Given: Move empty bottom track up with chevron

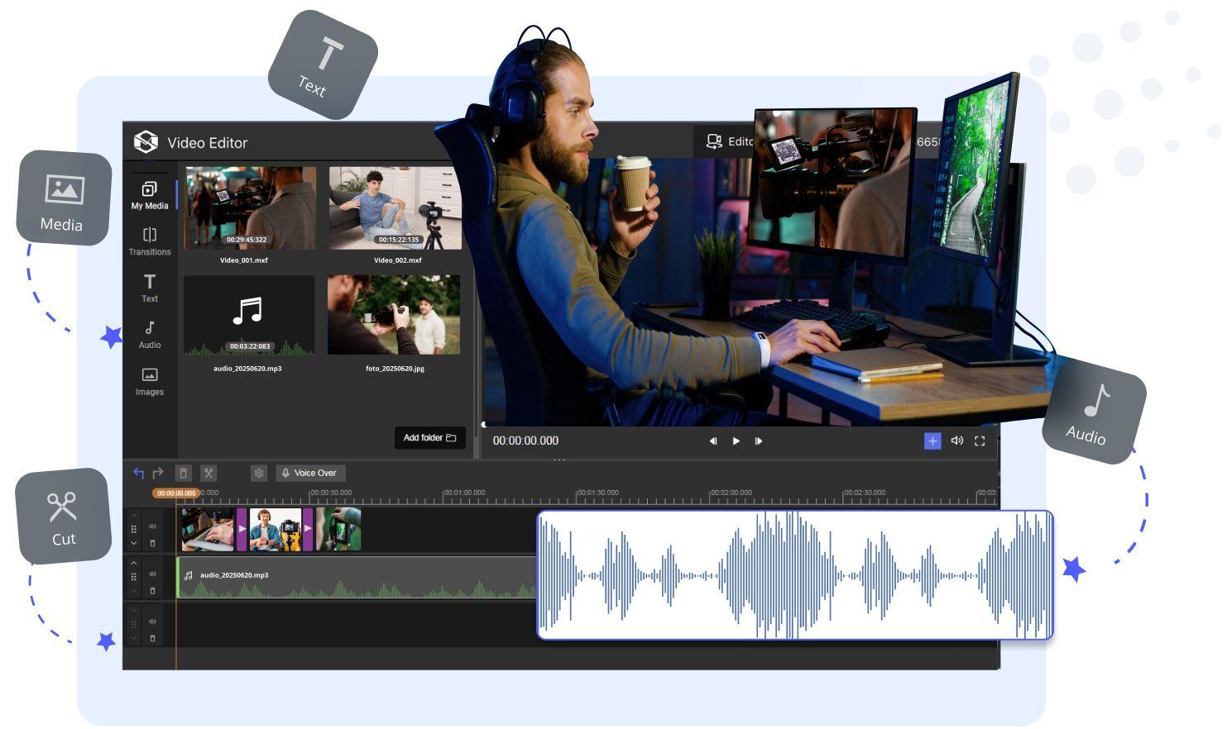Looking at the screenshot, I should (x=133, y=611).
